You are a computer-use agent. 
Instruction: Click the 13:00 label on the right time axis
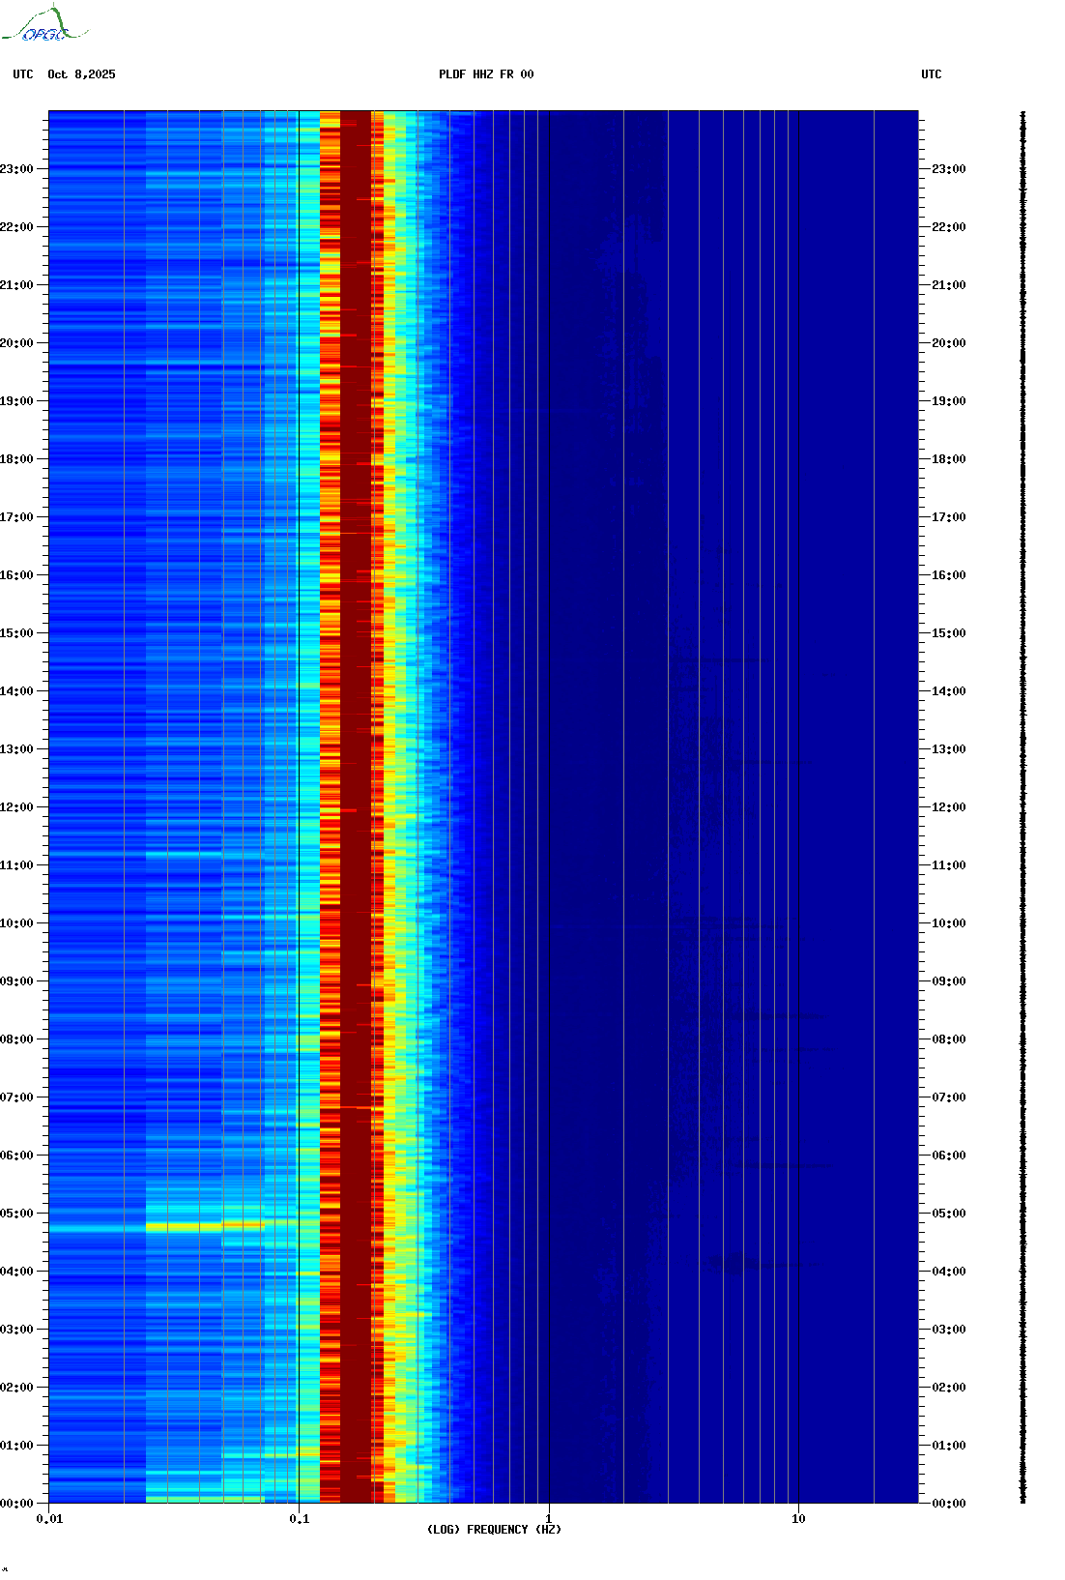click(949, 749)
